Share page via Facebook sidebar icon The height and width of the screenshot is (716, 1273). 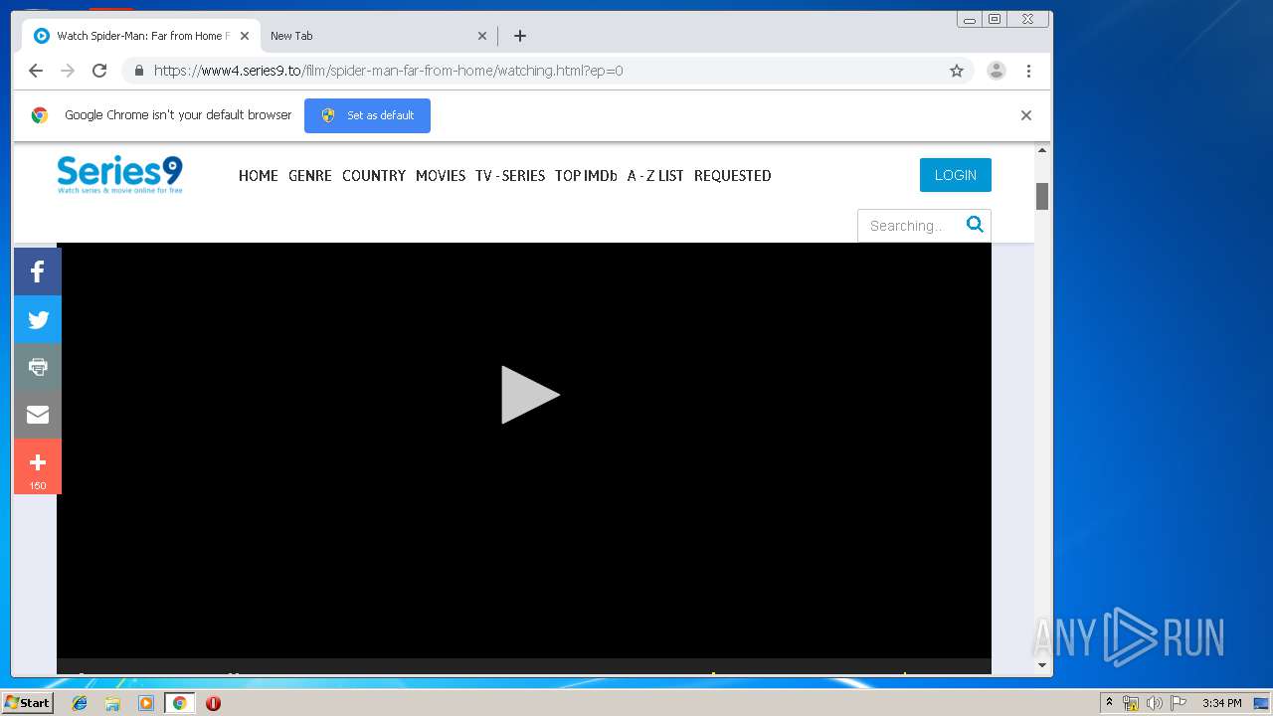tap(38, 271)
